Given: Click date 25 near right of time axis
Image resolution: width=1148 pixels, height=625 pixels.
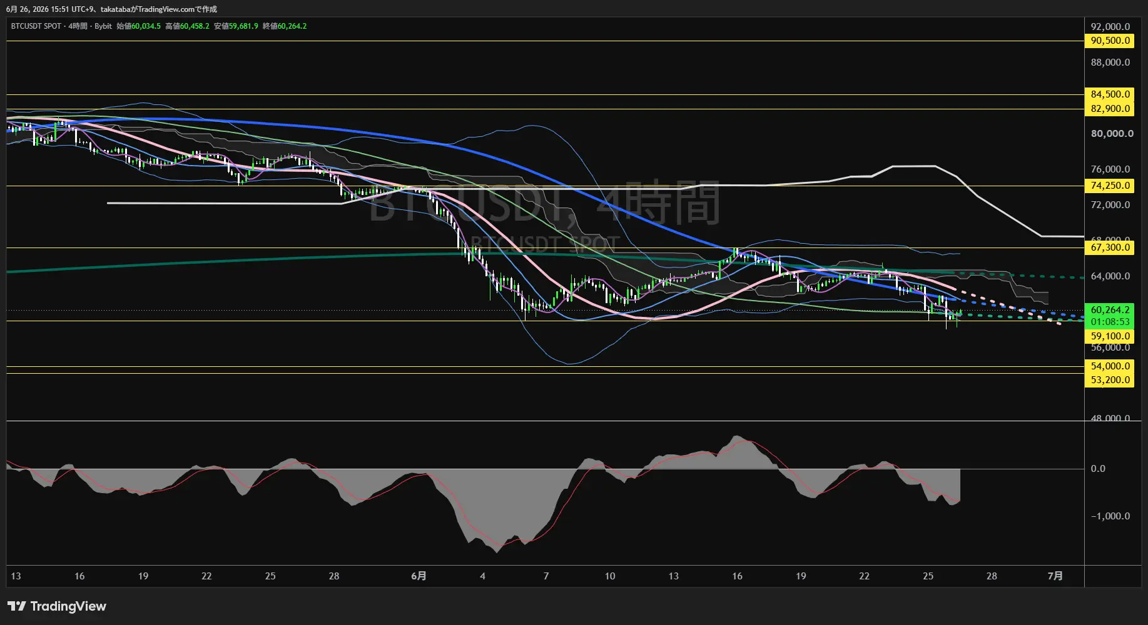Looking at the screenshot, I should [x=928, y=576].
